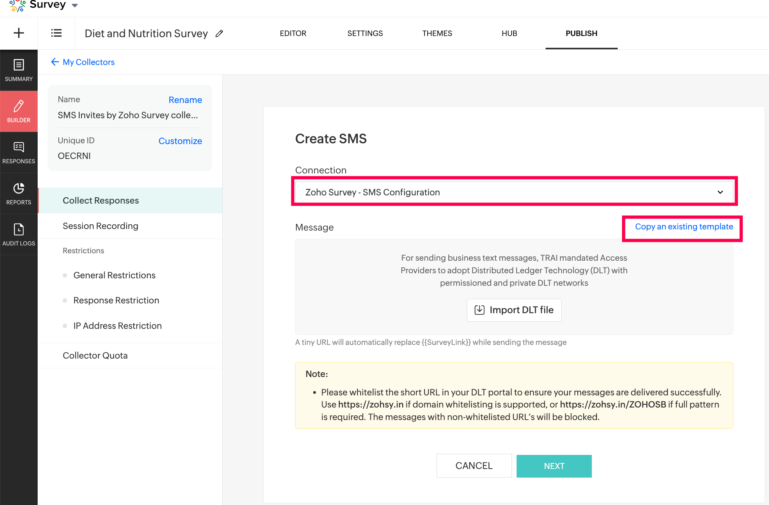Image resolution: width=769 pixels, height=505 pixels.
Task: Click Rename next to collector name
Action: tap(185, 100)
